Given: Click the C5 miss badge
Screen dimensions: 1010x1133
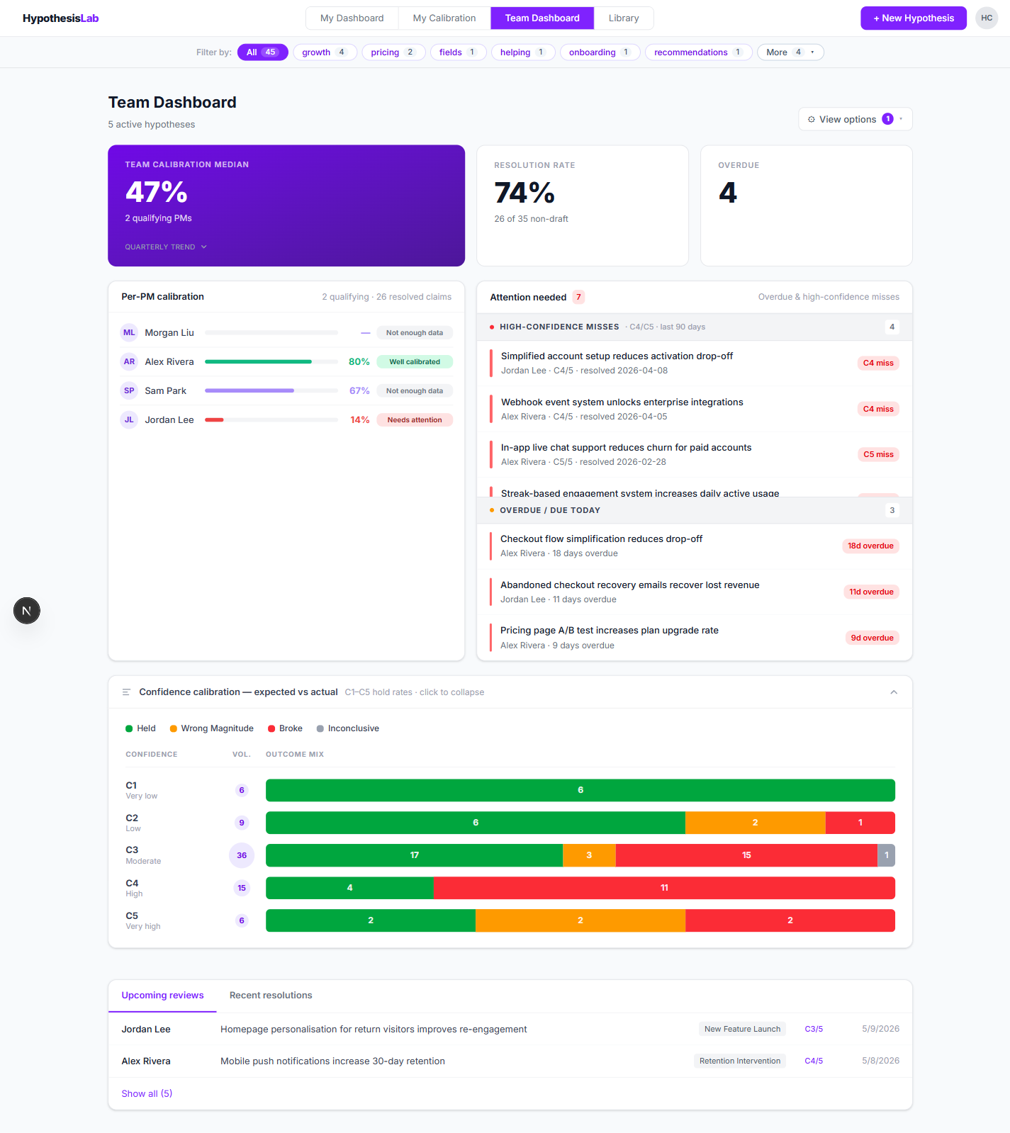Looking at the screenshot, I should tap(878, 454).
